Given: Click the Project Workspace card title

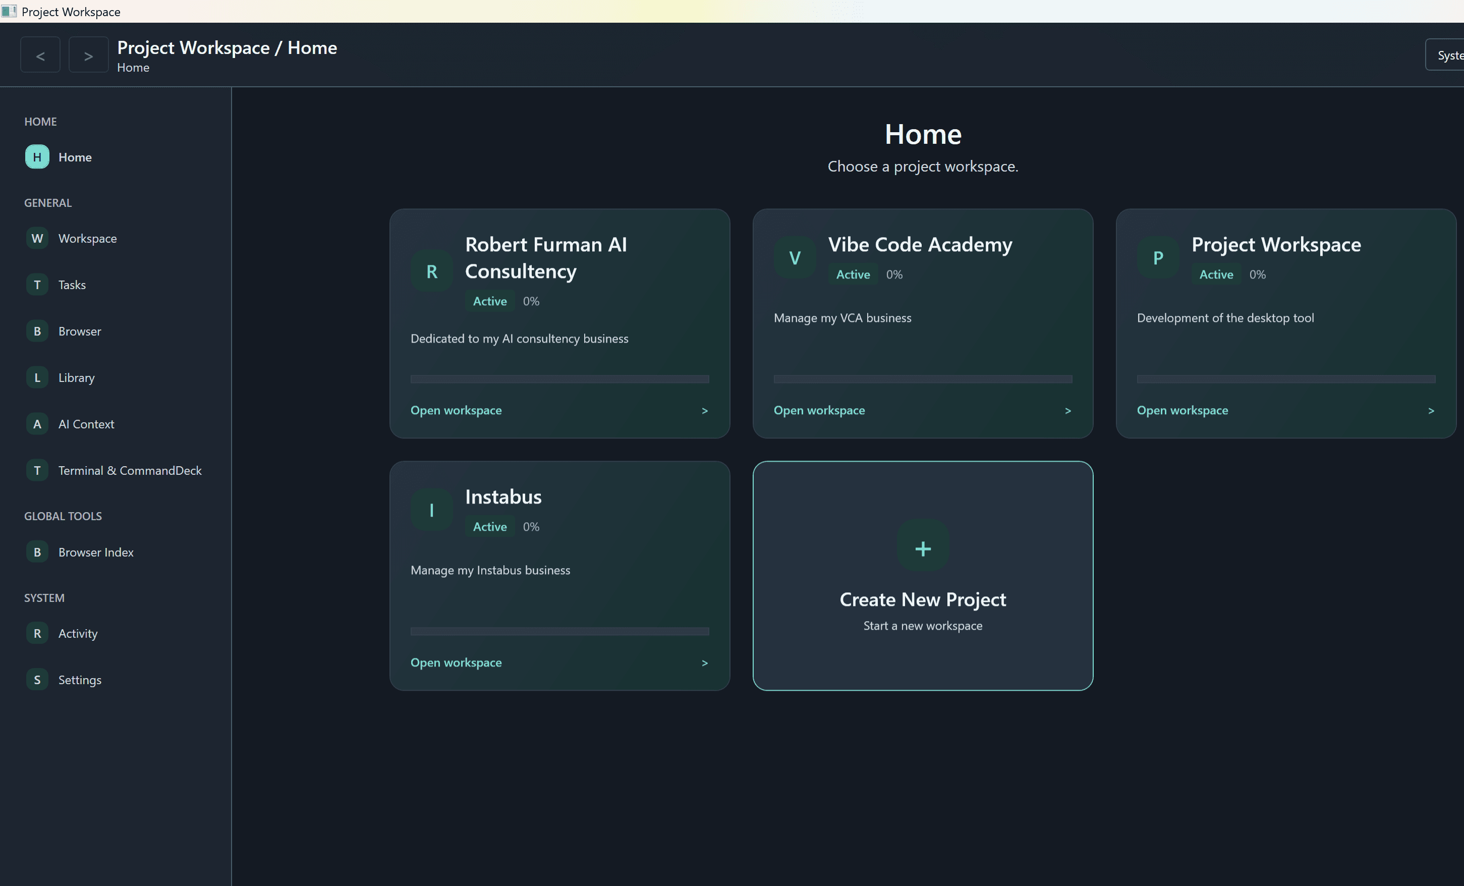Looking at the screenshot, I should (x=1276, y=244).
